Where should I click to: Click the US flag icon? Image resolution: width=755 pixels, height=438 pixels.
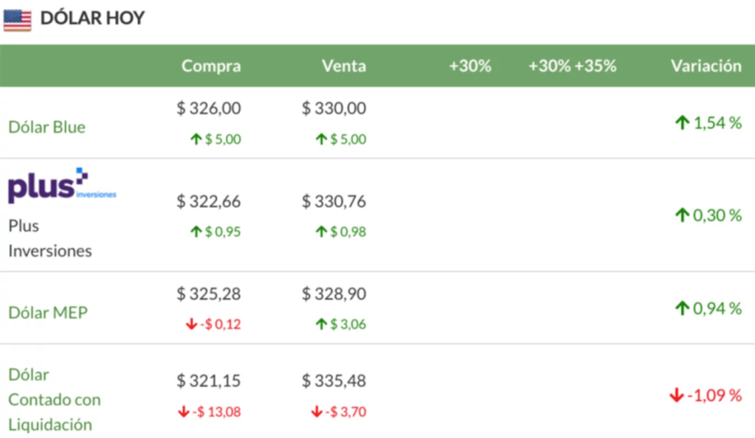17,20
